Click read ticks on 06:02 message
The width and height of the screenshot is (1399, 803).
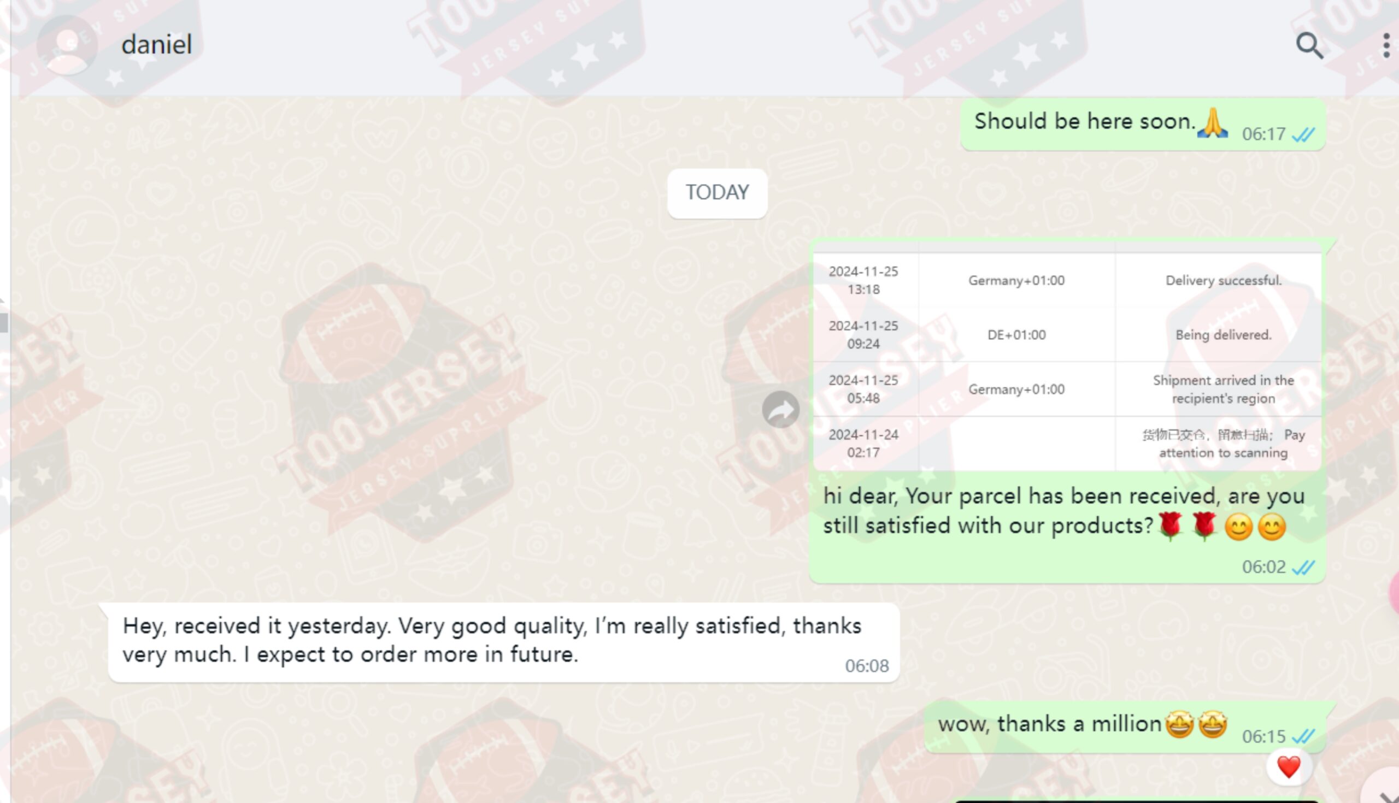coord(1303,568)
